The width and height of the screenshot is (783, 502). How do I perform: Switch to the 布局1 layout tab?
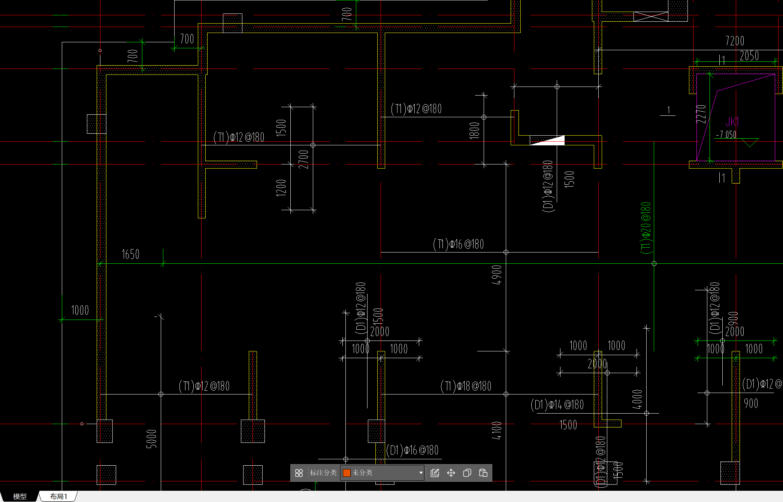click(59, 496)
